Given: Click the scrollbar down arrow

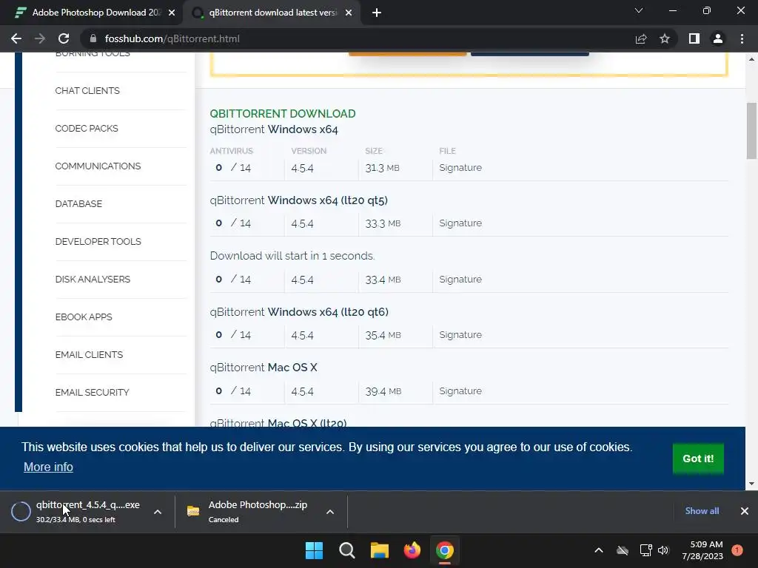Looking at the screenshot, I should click(x=752, y=484).
